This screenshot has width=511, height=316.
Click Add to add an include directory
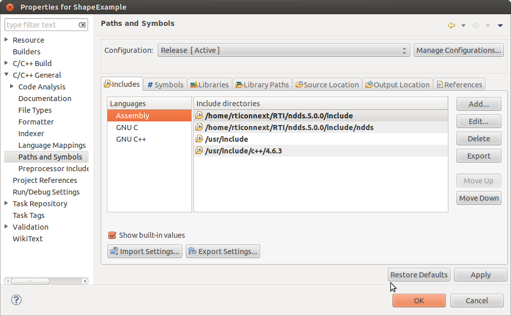[x=478, y=104]
